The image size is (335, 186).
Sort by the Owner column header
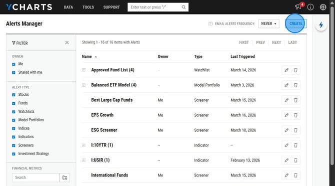click(163, 56)
